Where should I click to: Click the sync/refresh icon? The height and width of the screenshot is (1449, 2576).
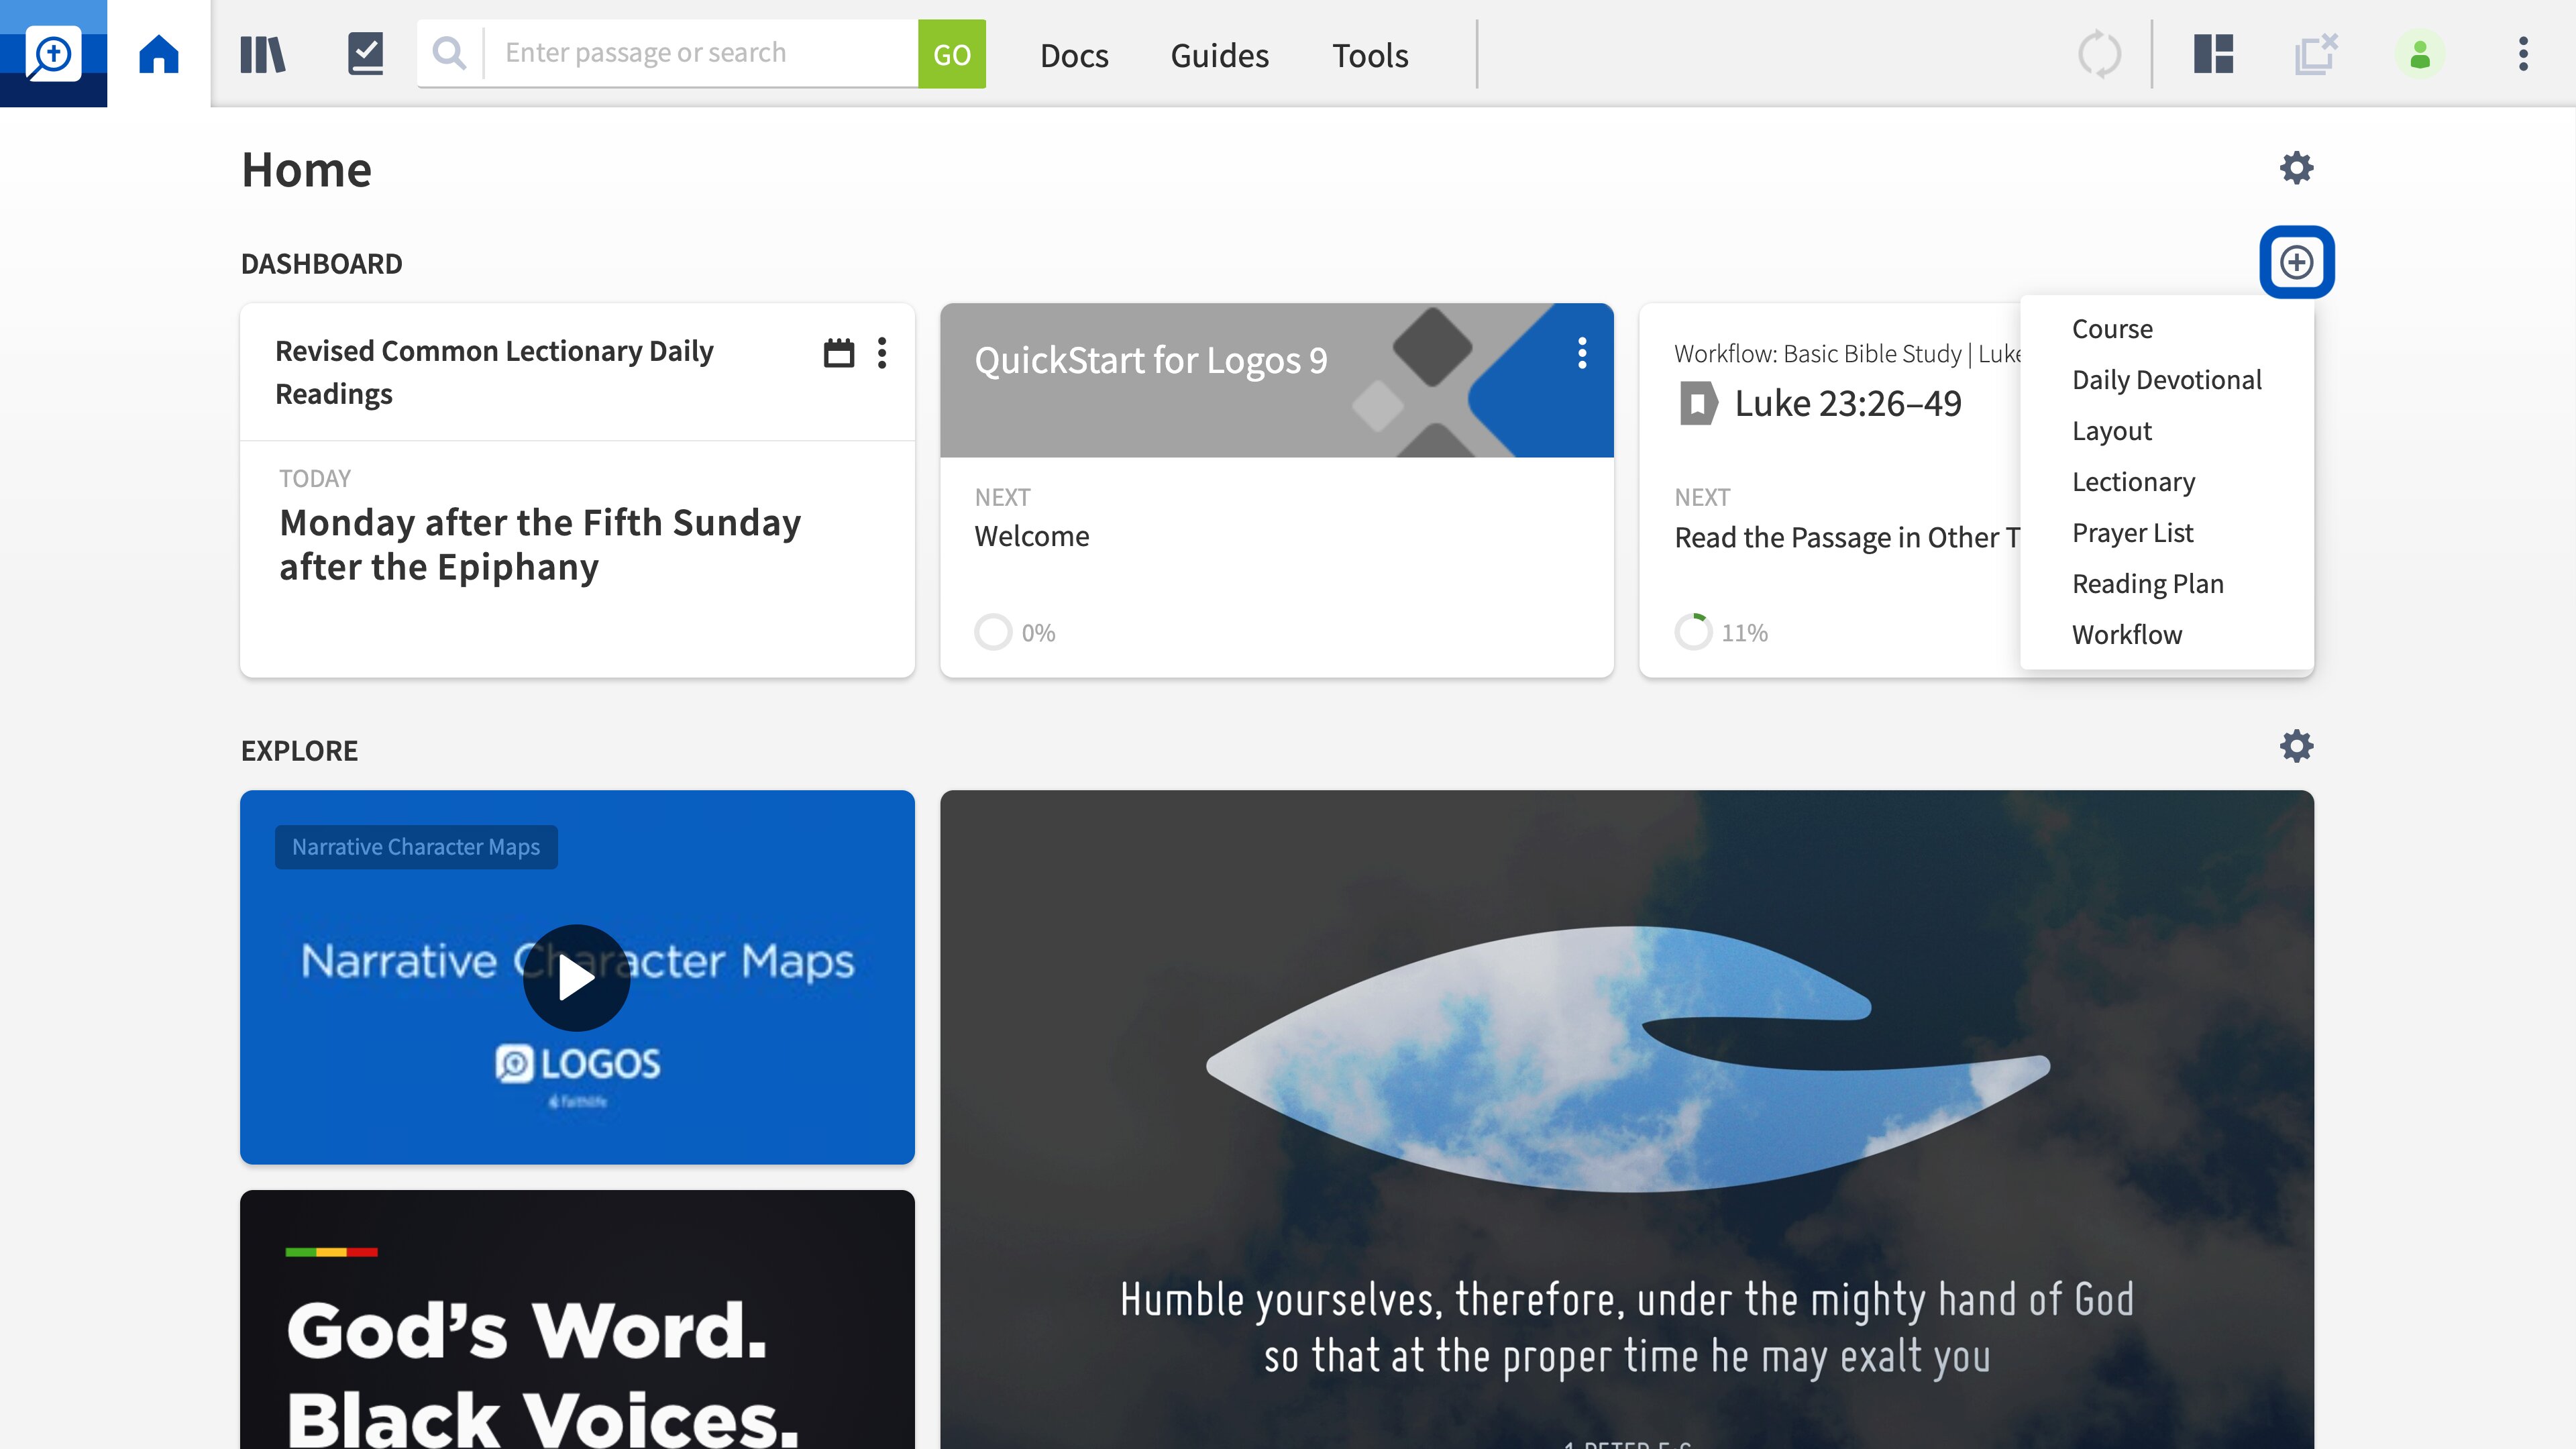click(2102, 53)
